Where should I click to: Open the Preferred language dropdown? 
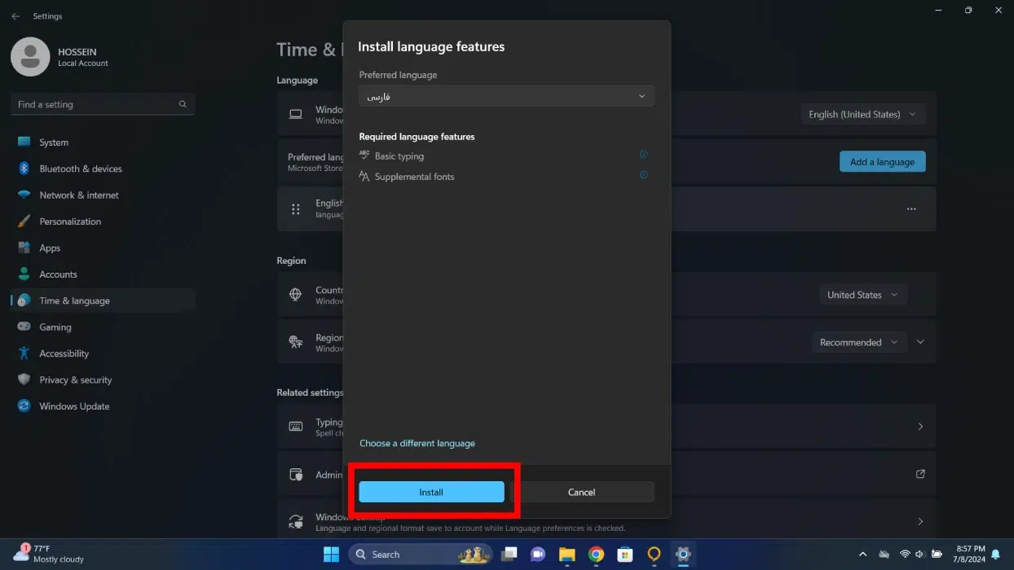[506, 96]
